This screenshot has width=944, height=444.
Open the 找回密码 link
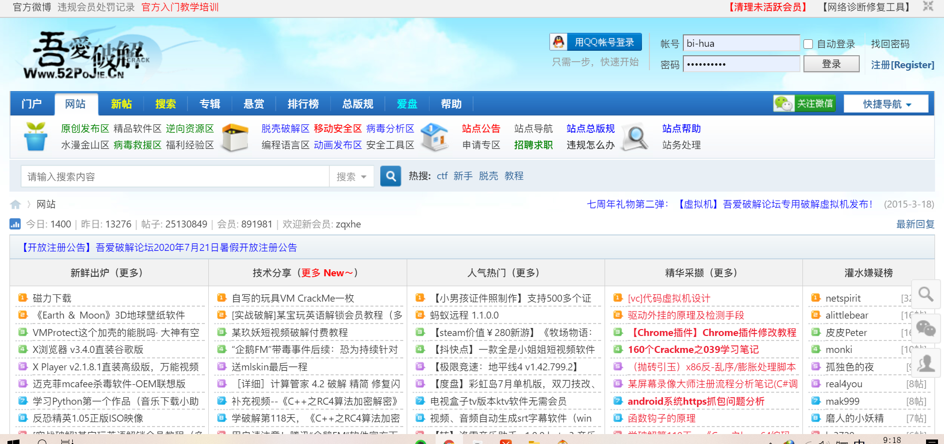(890, 44)
